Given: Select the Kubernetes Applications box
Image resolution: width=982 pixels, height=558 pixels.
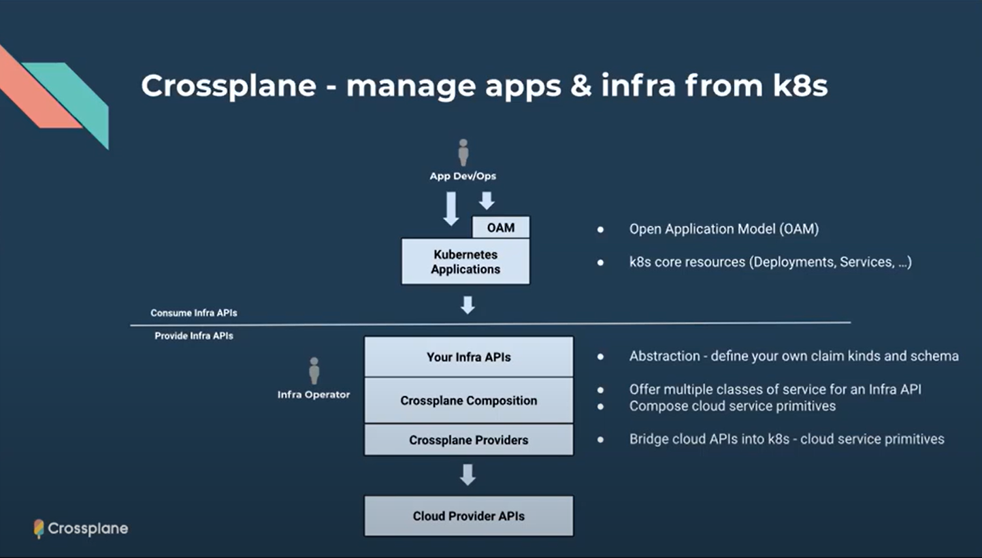Looking at the screenshot, I should coord(465,261).
